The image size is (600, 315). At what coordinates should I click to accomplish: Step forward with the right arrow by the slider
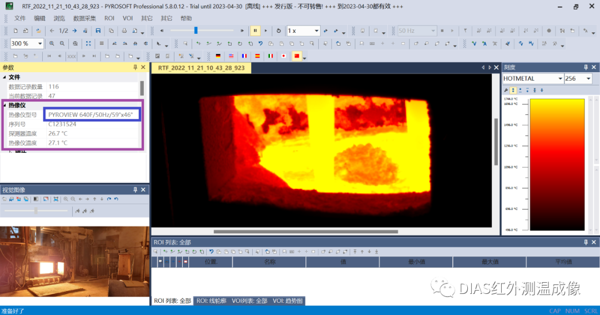coord(242,31)
